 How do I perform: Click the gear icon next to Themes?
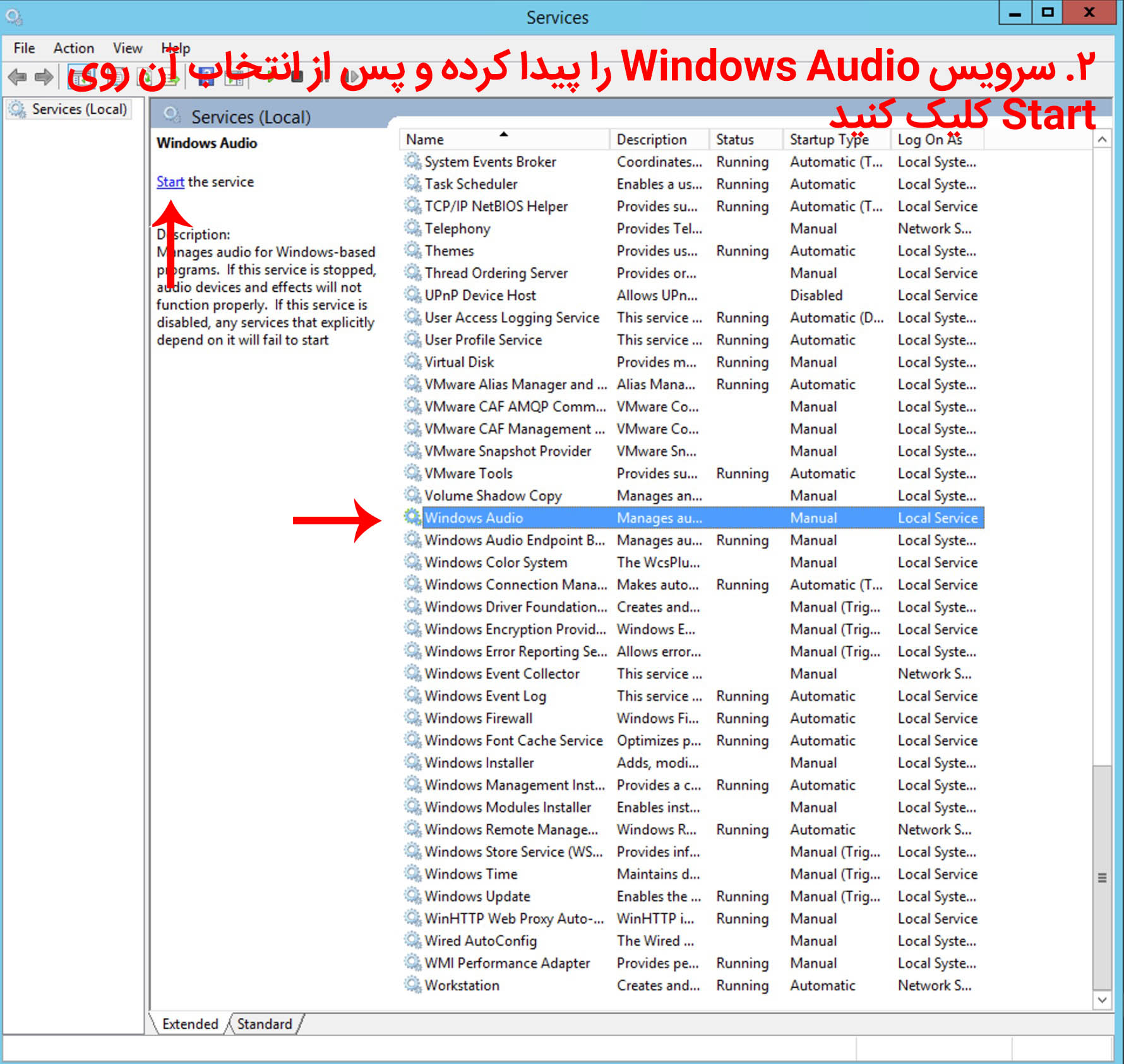pyautogui.click(x=413, y=251)
